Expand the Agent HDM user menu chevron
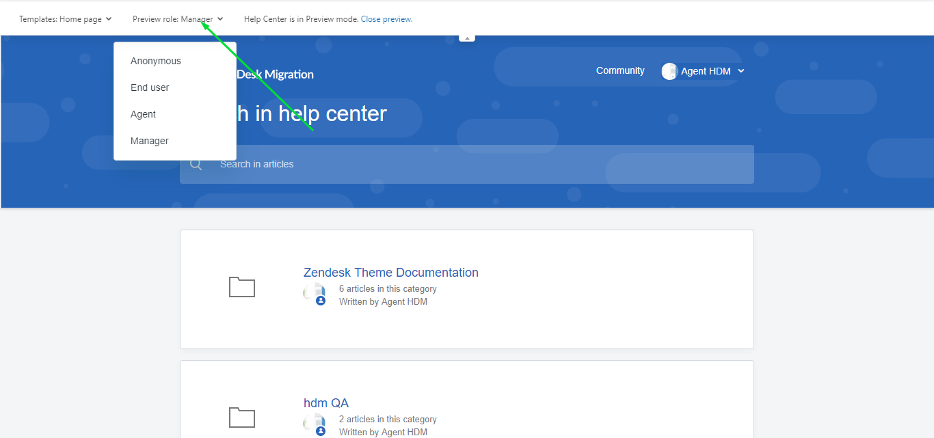The height and width of the screenshot is (438, 934). 741,71
